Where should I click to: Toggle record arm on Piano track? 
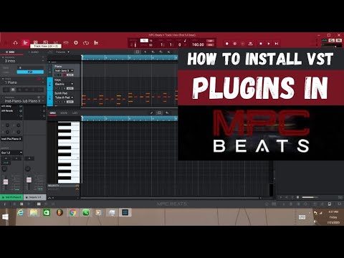(x=64, y=75)
